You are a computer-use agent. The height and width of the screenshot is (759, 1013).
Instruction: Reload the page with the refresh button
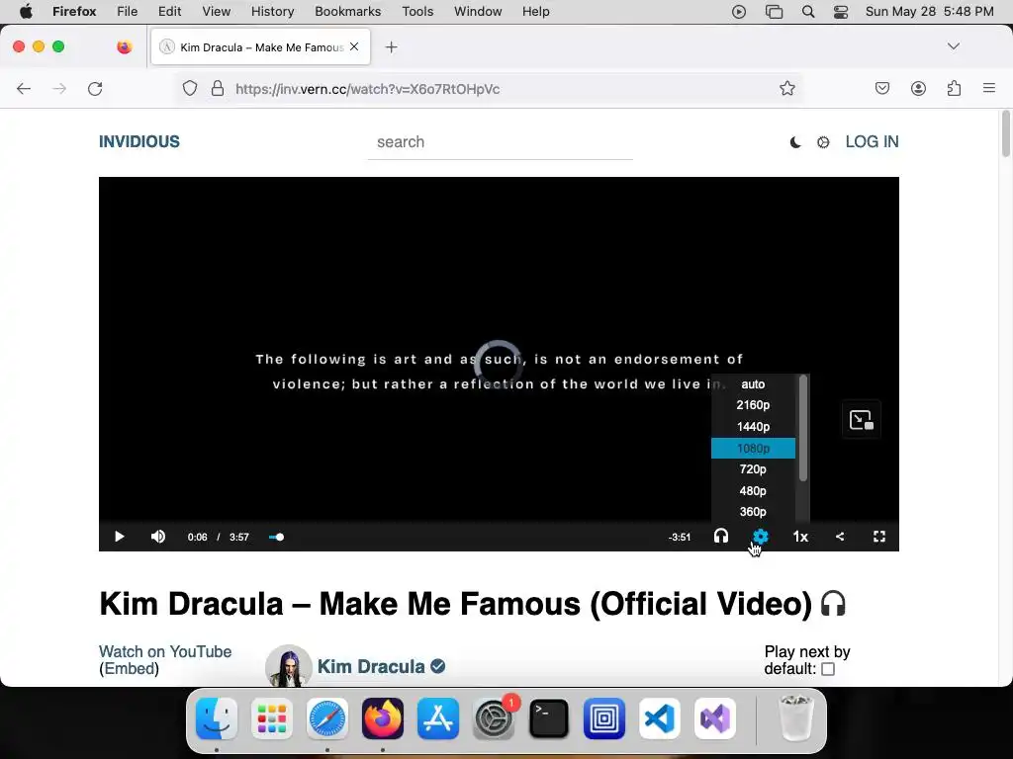(x=95, y=88)
